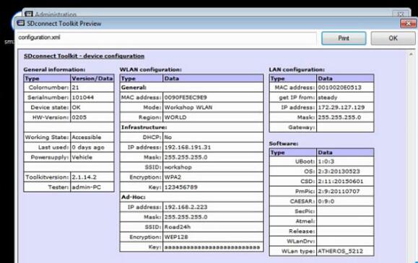Click Powersupply value Vehicle
The width and height of the screenshot is (418, 263).
point(82,157)
